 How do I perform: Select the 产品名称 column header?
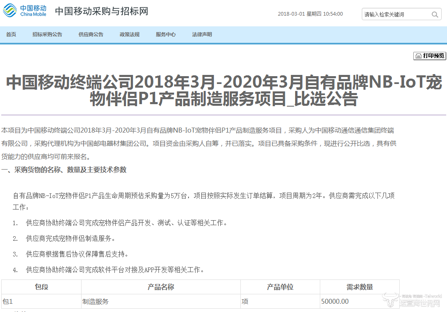[161, 287]
